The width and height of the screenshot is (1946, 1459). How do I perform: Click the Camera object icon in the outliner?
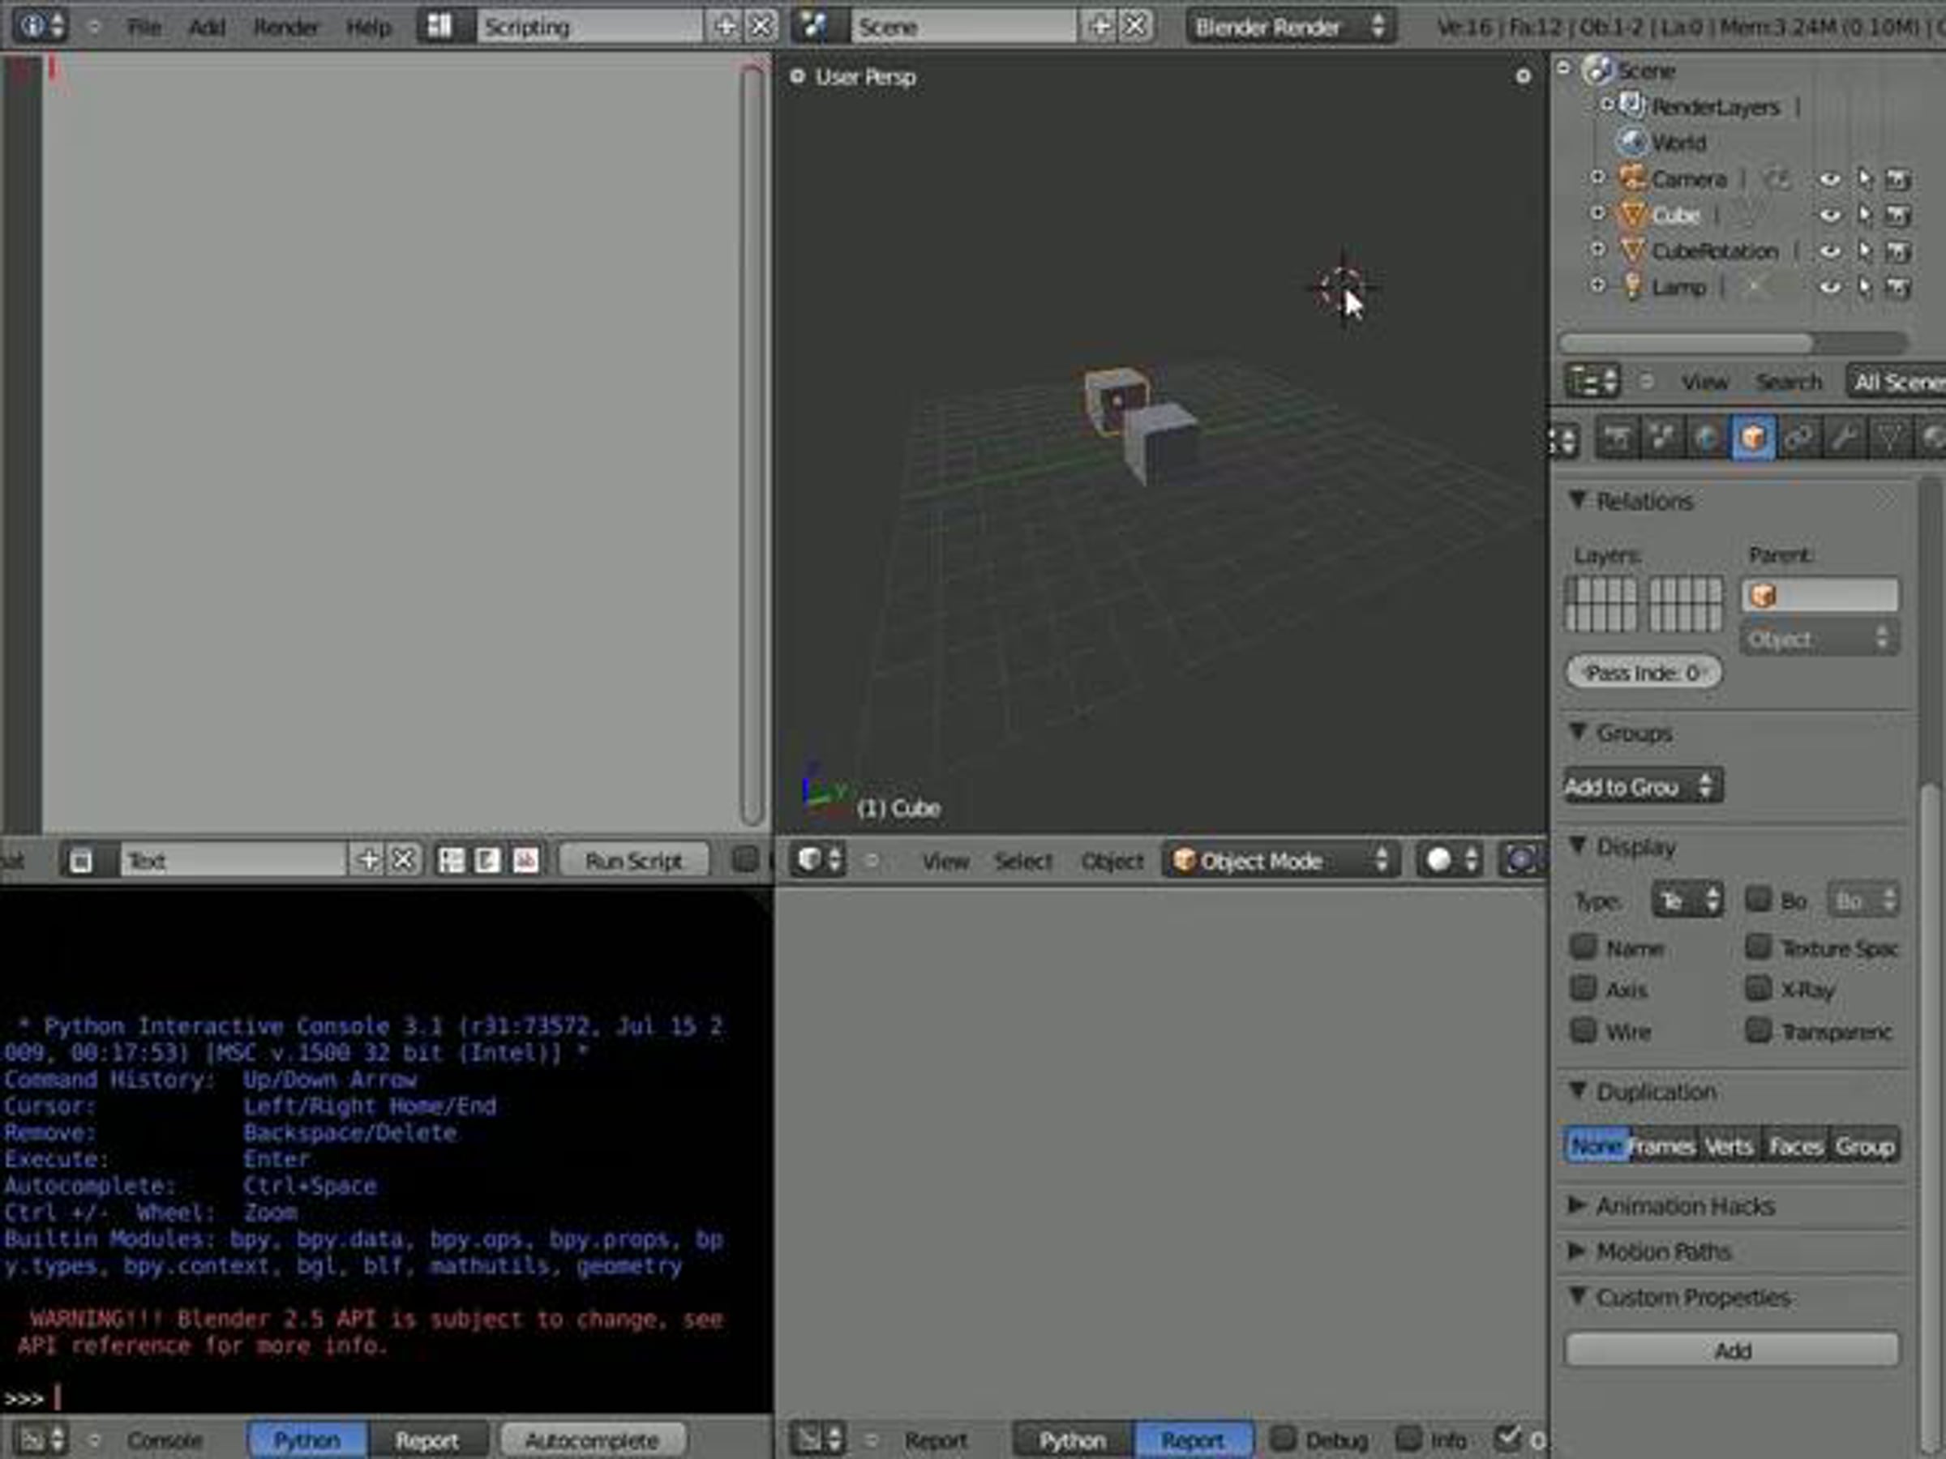click(1633, 178)
